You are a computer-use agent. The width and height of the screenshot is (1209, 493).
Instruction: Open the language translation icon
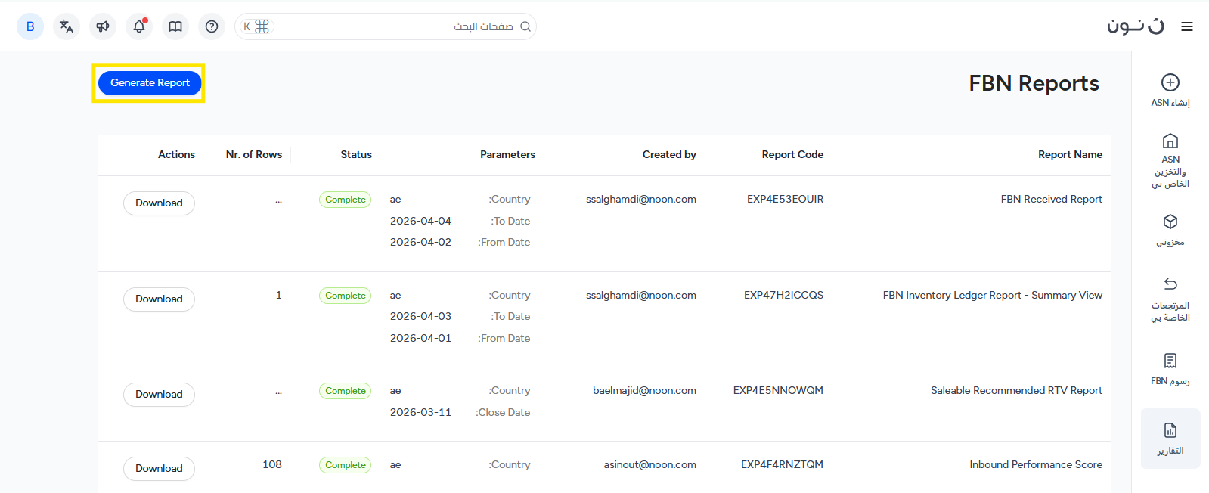coord(67,26)
